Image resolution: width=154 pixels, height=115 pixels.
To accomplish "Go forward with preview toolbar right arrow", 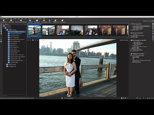I will (30, 40).
